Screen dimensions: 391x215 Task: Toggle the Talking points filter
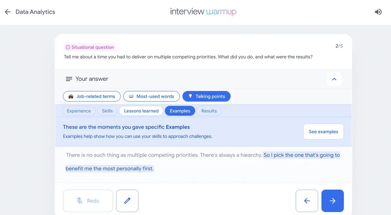click(x=206, y=96)
